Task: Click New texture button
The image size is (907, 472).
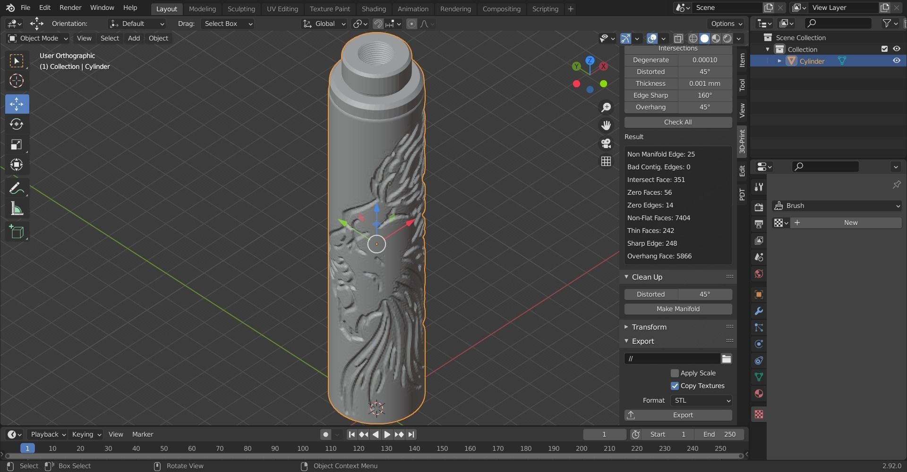Action: click(845, 223)
